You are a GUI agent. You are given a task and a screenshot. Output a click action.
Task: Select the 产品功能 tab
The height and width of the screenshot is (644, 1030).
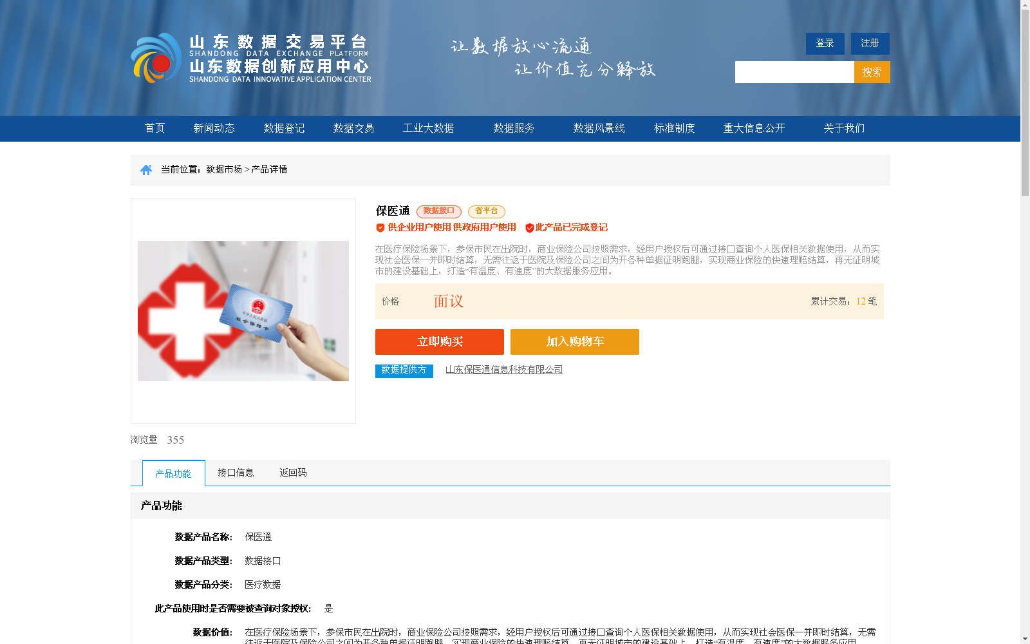click(174, 473)
